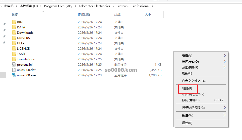
Task: Click the 2026/5/26 17:23 date cell
Action: click(90, 75)
